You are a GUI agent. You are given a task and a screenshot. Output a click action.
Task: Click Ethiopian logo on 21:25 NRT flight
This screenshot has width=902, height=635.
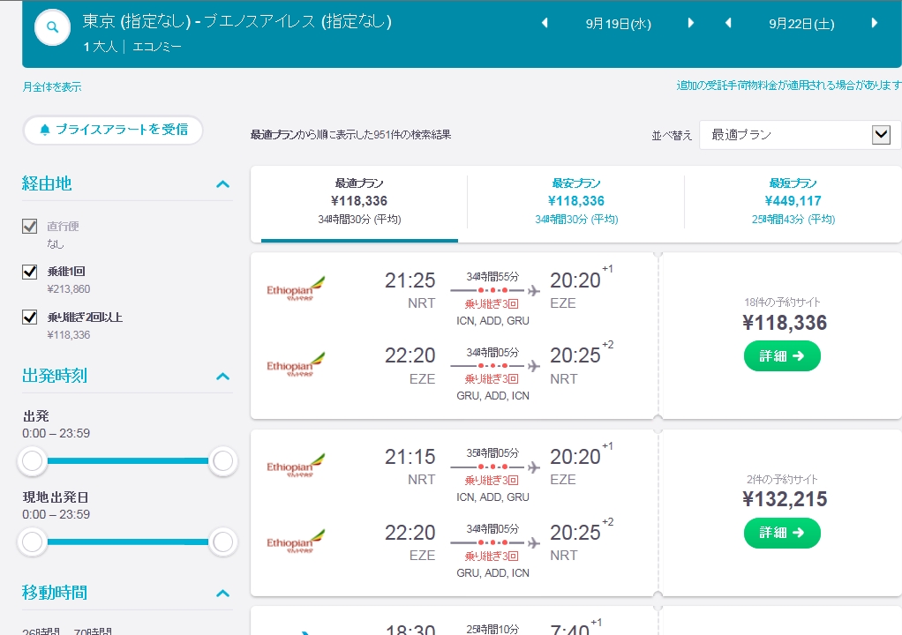click(296, 288)
